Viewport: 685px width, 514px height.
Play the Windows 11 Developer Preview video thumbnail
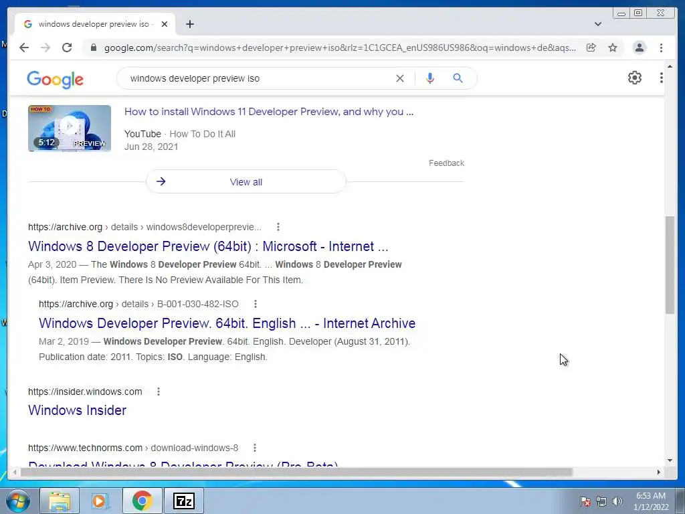(70, 128)
